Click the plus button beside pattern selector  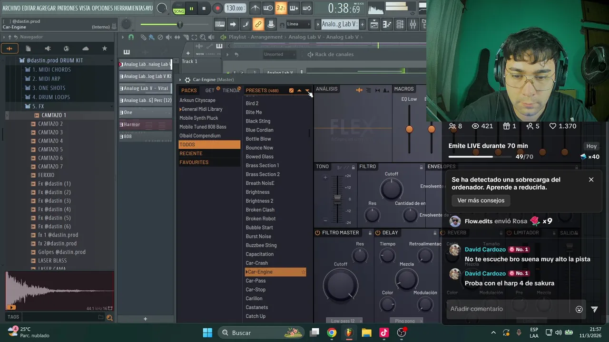(362, 24)
